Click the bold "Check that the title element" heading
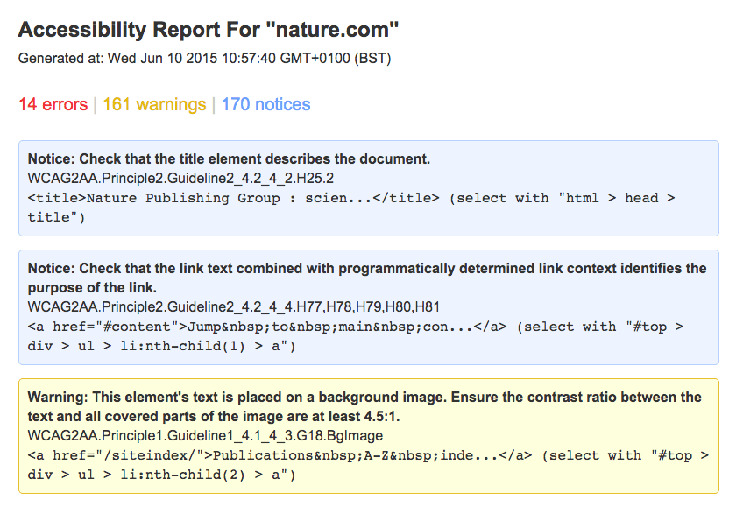This screenshot has height=507, width=736. click(x=229, y=159)
